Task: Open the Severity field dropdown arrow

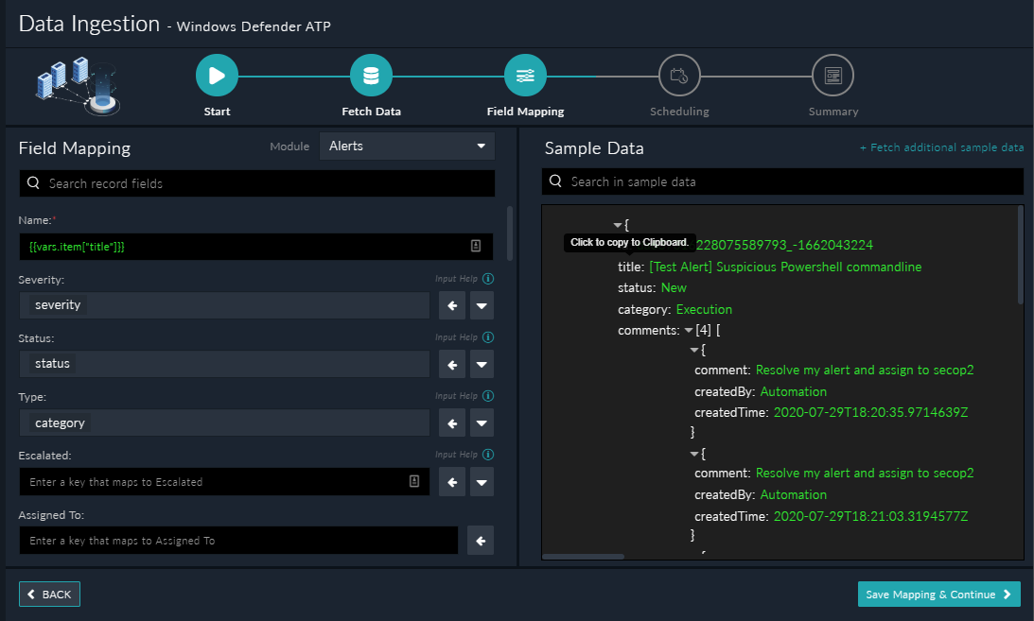Action: click(x=482, y=305)
